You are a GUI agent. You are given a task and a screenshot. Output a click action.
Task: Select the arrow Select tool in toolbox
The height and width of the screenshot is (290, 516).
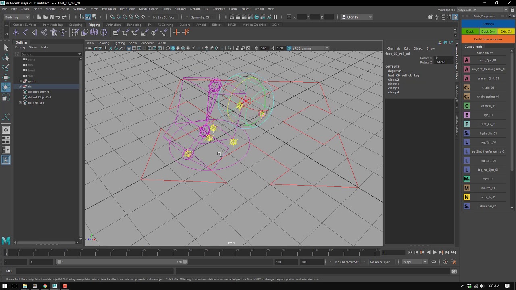(6, 48)
